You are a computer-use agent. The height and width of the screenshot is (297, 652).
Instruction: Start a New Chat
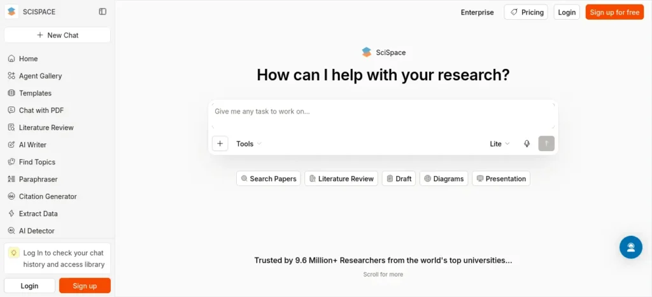click(57, 35)
